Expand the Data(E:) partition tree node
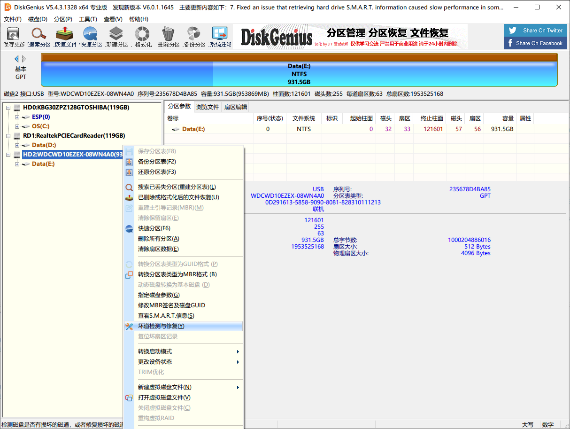Viewport: 570px width, 429px height. [x=17, y=164]
